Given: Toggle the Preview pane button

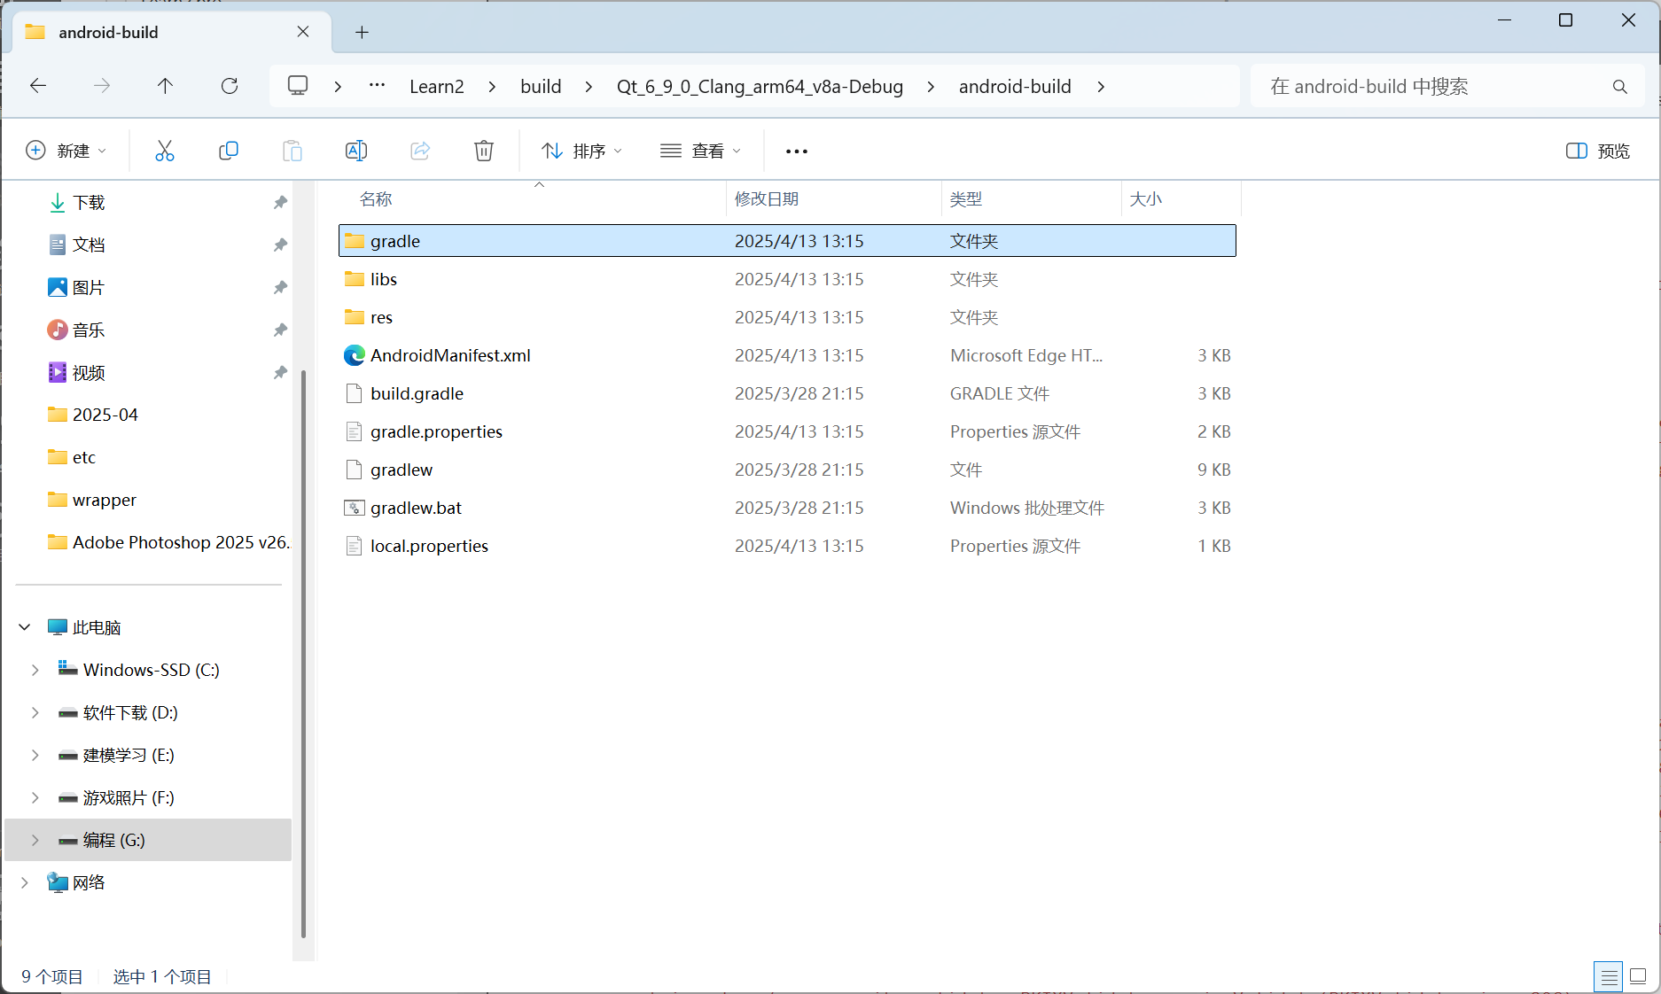Looking at the screenshot, I should click(1598, 151).
